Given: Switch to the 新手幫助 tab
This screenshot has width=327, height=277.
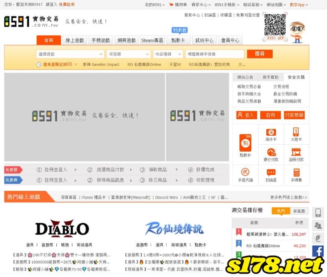Looking at the screenshot, I should point(271,77).
